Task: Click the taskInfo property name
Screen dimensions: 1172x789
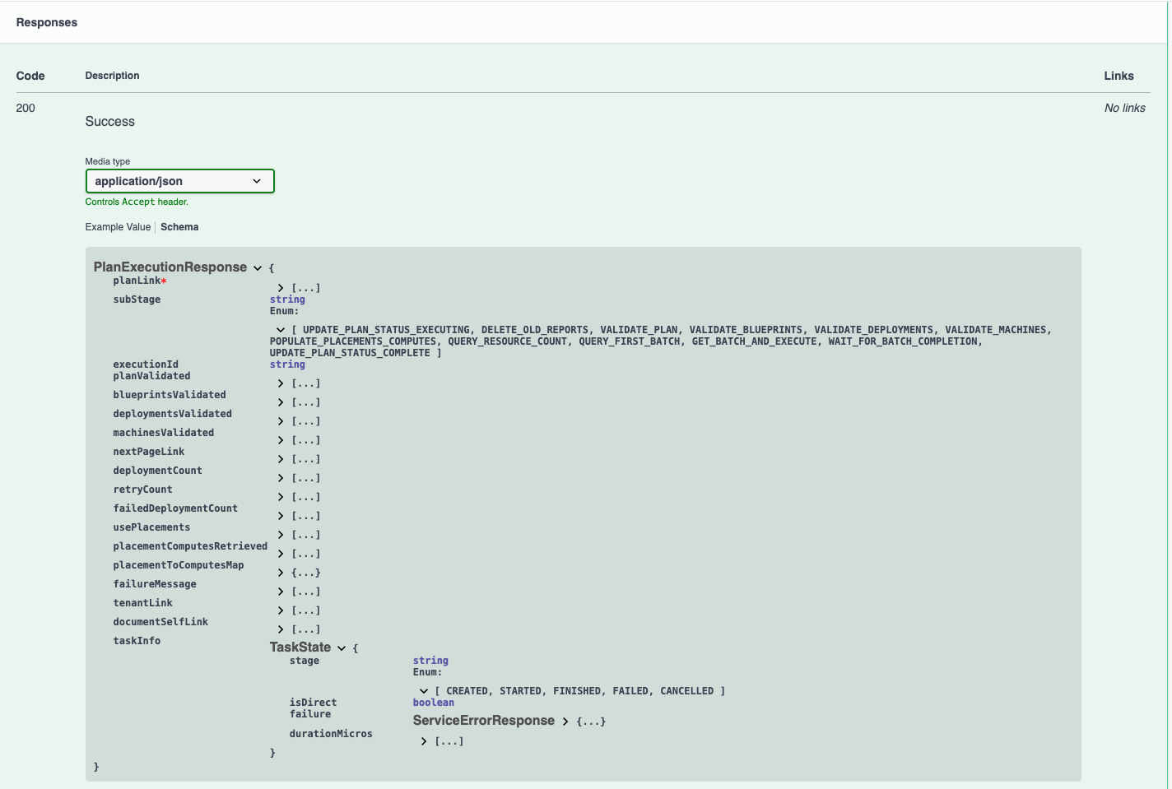Action: [137, 641]
